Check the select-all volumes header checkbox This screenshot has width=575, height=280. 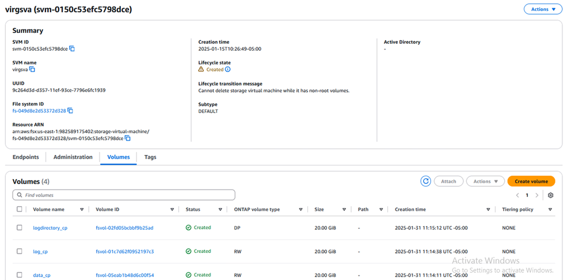pos(20,210)
